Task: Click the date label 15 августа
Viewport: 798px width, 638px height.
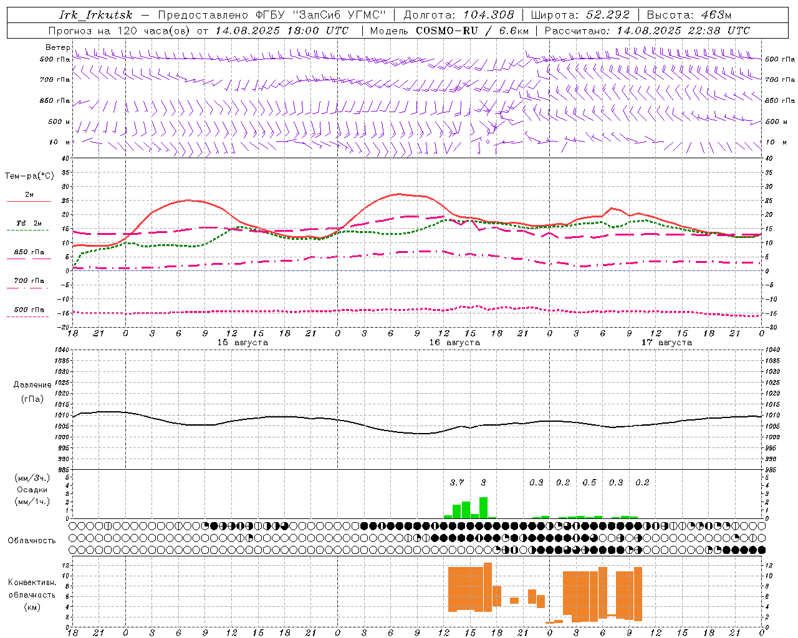Action: coord(243,343)
